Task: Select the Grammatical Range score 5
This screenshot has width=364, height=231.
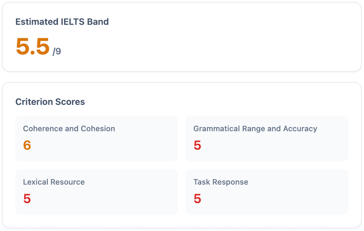Action: (x=198, y=145)
